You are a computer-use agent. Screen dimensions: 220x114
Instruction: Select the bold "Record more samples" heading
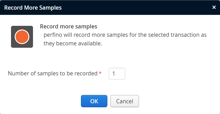69,27
